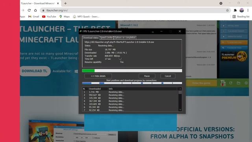Minimize the download dialog window
252x142 pixels.
[x=161, y=32]
